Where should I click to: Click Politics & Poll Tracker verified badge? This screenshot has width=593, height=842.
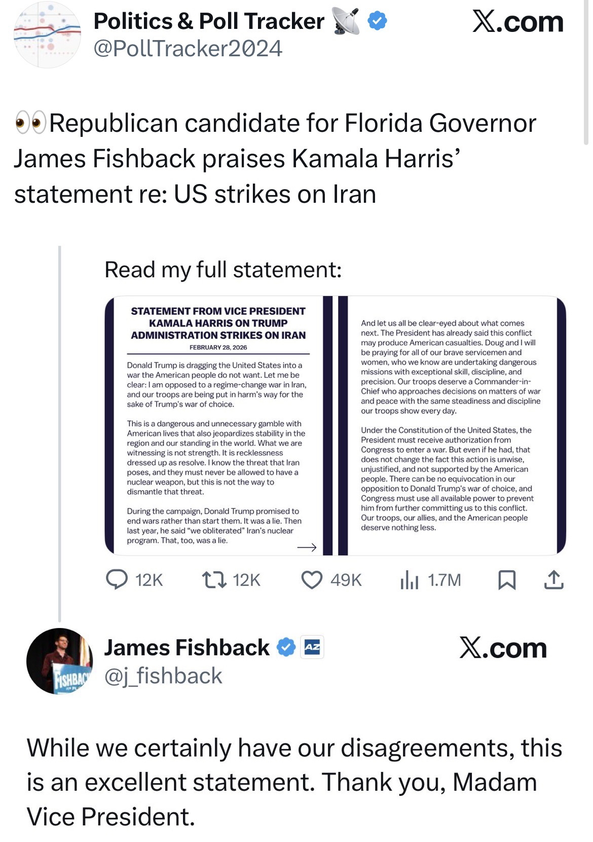377,21
